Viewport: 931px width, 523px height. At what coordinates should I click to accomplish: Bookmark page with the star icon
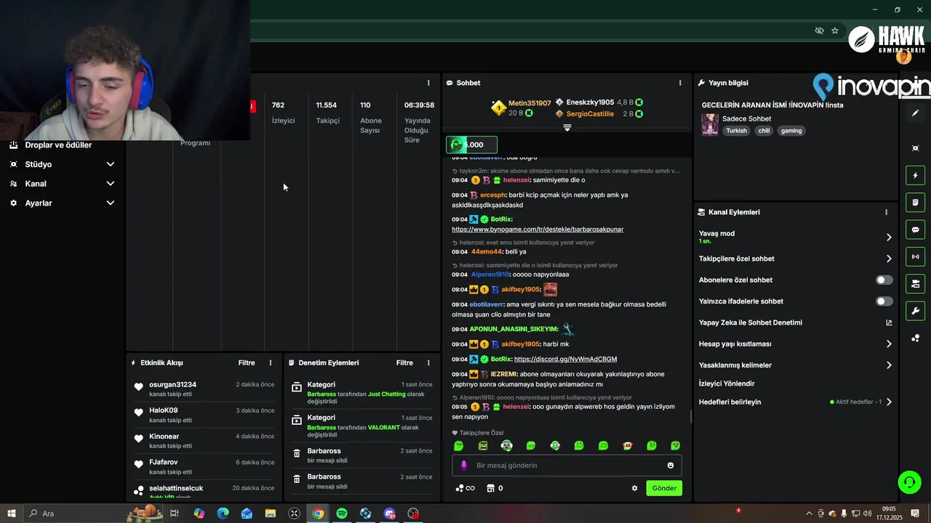click(835, 31)
